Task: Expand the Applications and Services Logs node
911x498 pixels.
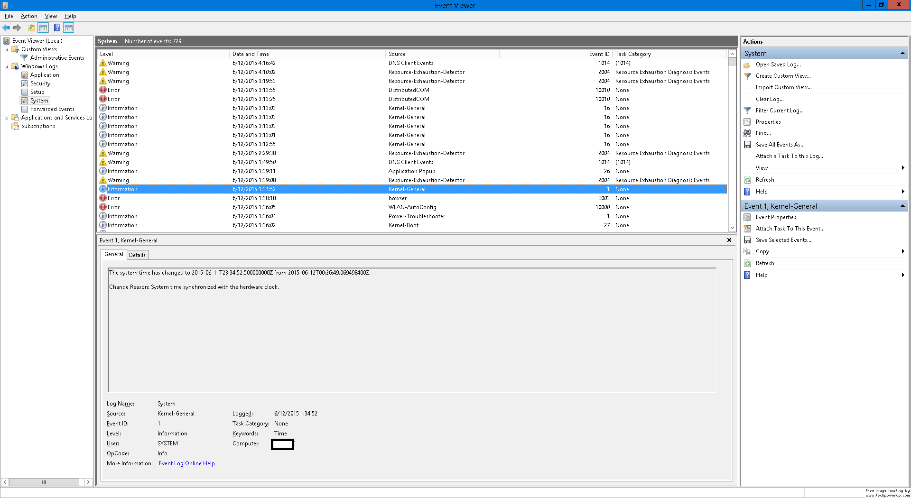Action: click(x=6, y=117)
